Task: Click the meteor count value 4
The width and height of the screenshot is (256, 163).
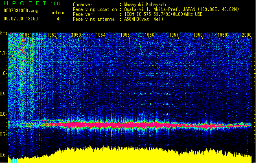Action: (58, 19)
